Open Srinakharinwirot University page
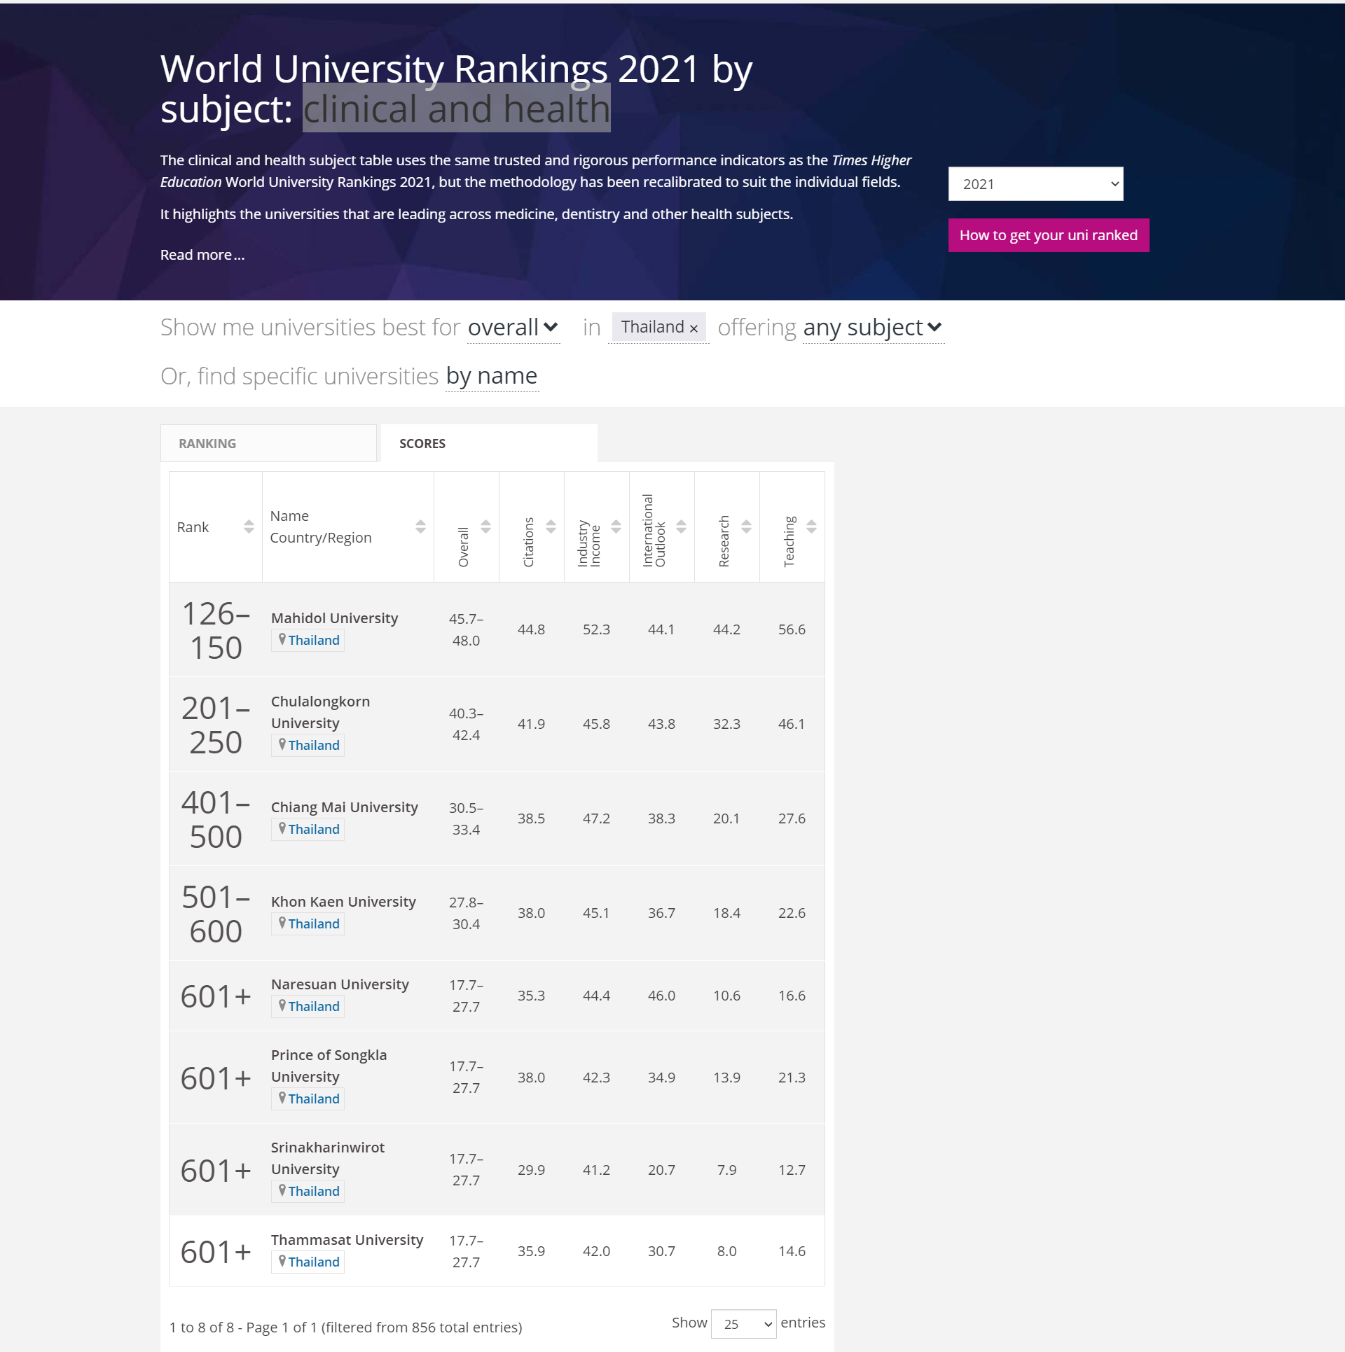The image size is (1345, 1352). (328, 1158)
